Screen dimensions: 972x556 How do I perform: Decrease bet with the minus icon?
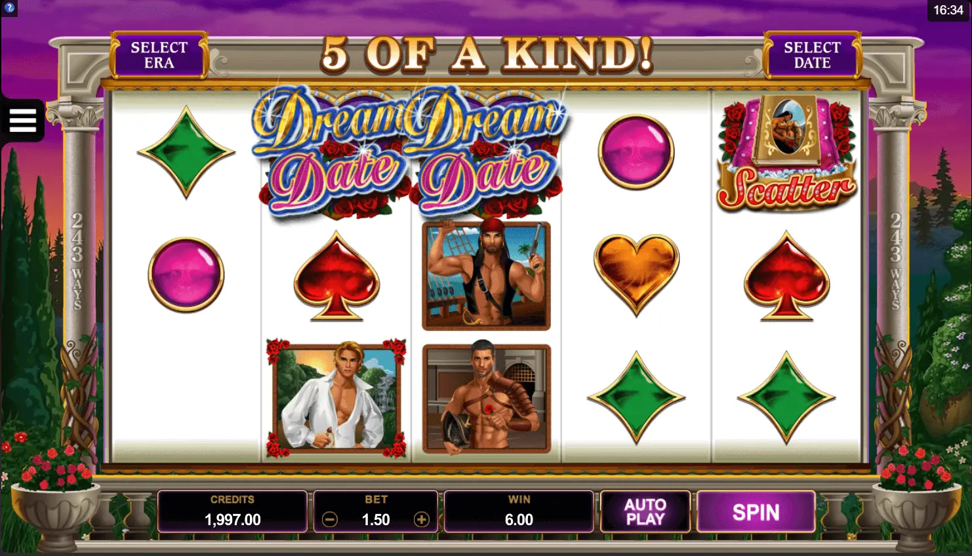(x=330, y=520)
